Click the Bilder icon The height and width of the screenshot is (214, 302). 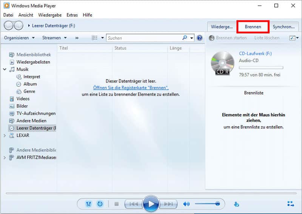coord(12,106)
